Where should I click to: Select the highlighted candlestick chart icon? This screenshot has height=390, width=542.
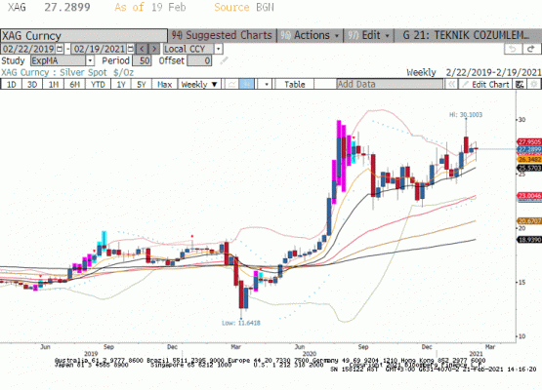coord(246,84)
